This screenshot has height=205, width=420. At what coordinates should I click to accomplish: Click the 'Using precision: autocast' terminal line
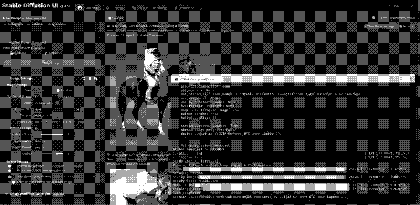205,145
